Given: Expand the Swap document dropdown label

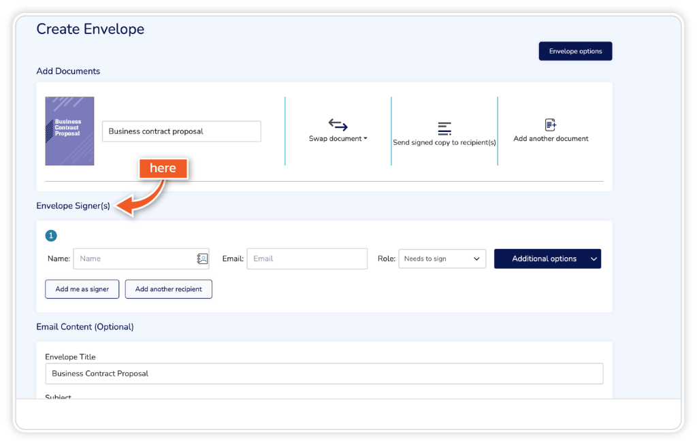Looking at the screenshot, I should pyautogui.click(x=338, y=139).
